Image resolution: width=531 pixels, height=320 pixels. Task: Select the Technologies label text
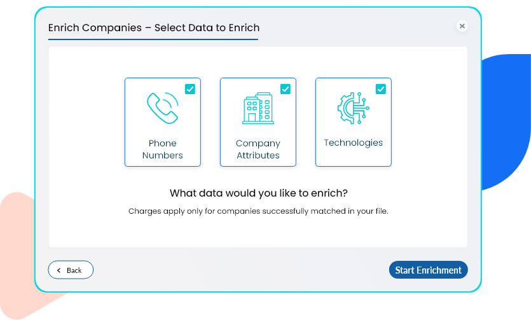point(353,143)
